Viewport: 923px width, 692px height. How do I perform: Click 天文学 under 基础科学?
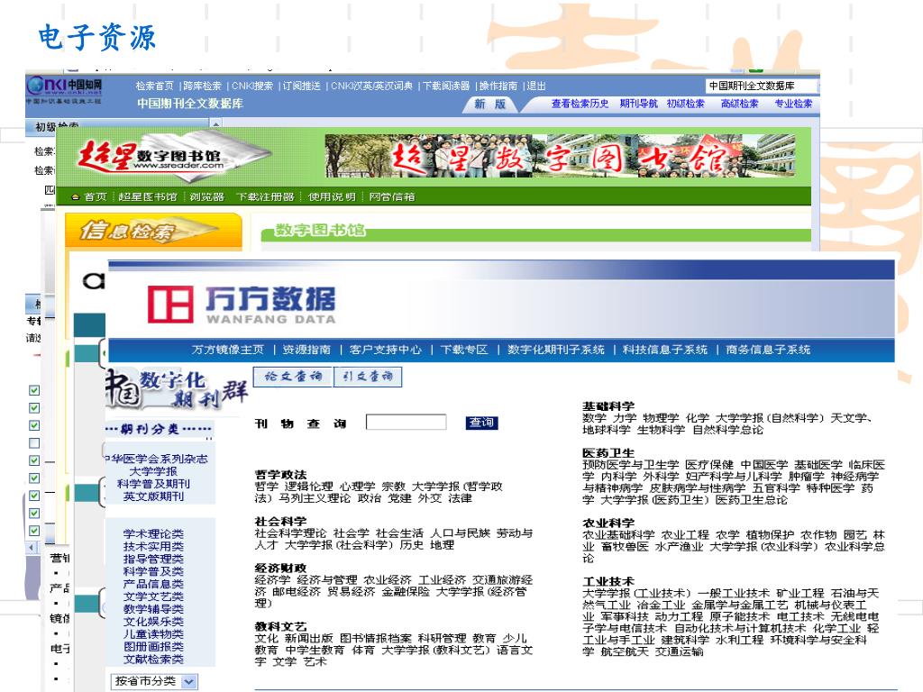[x=847, y=418]
